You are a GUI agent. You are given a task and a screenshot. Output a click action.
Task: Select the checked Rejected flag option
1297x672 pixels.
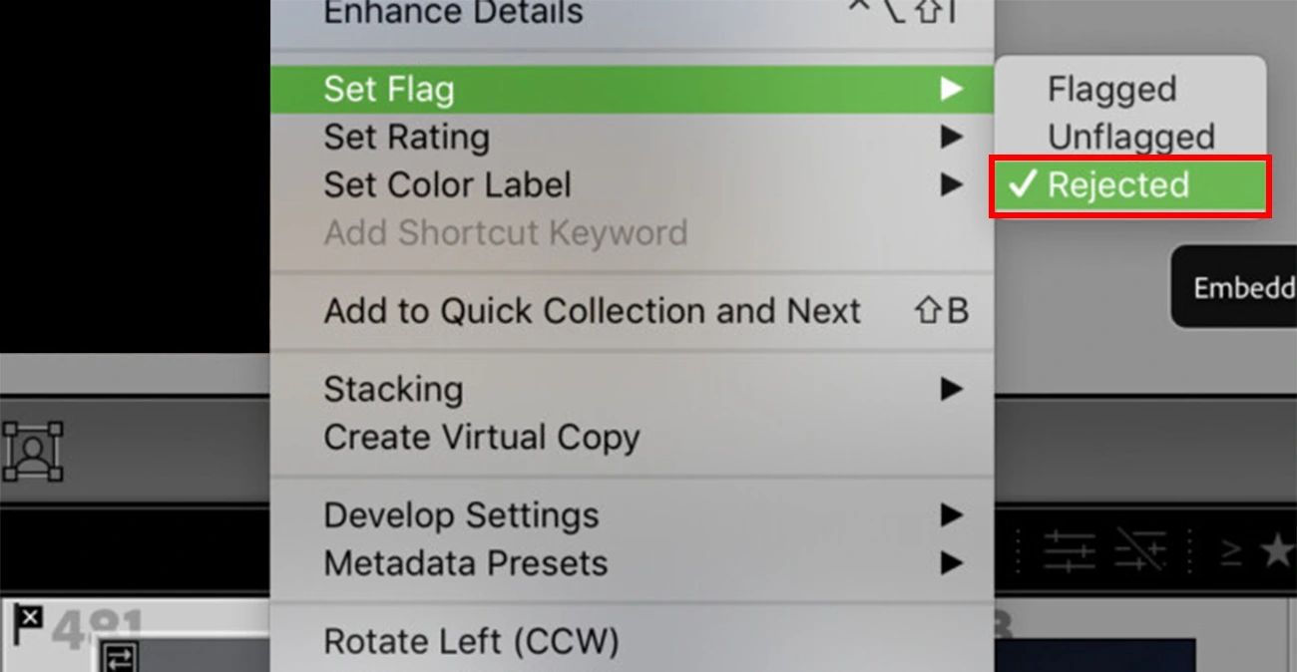[1128, 185]
